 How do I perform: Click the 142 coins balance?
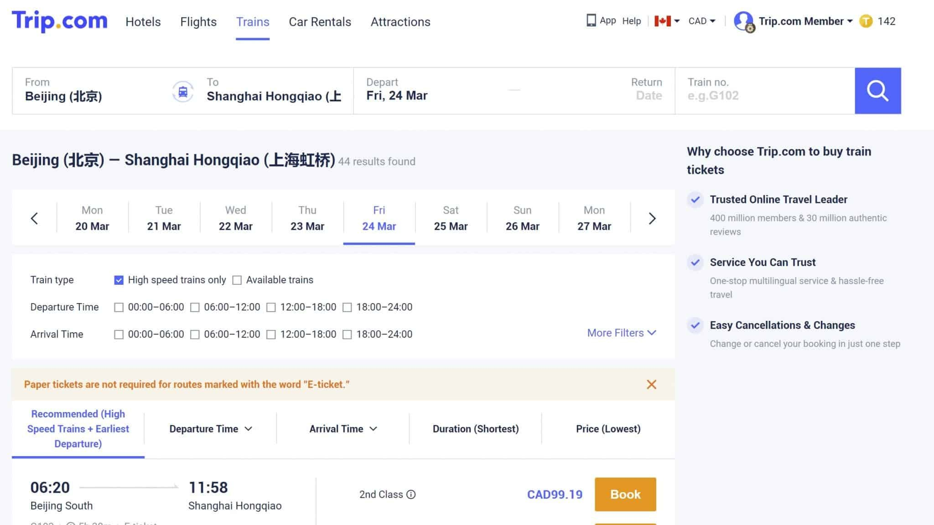click(886, 21)
